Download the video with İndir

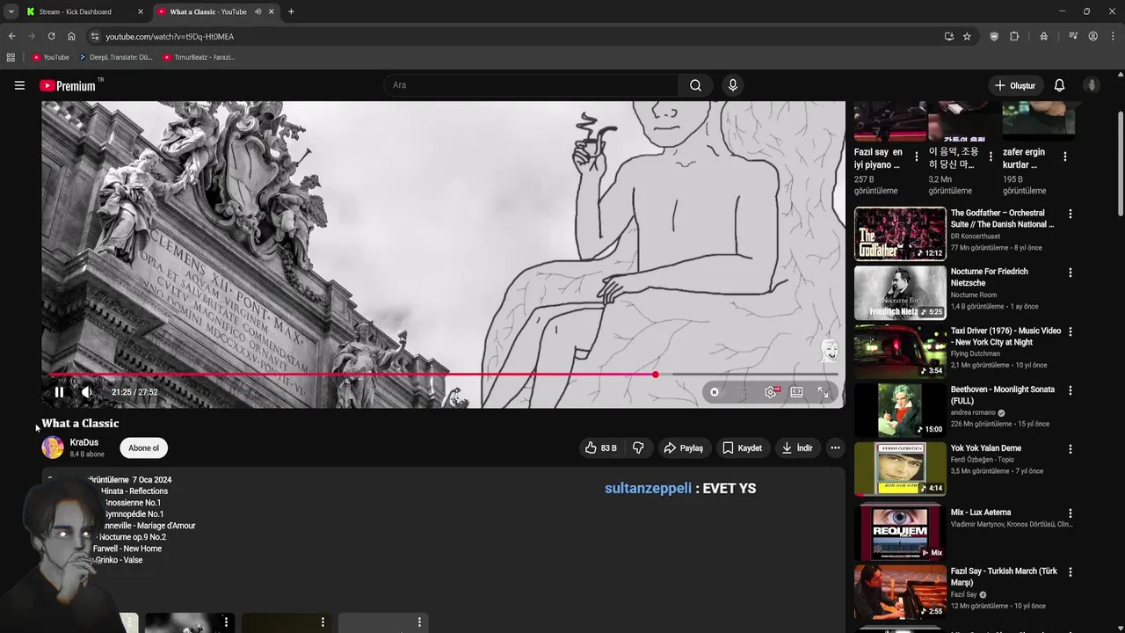(796, 448)
